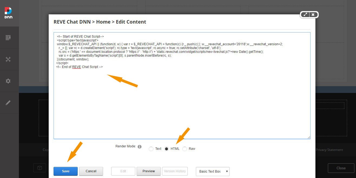Maximize the Edit Content dialog
This screenshot has height=178, width=356.
click(x=305, y=15)
